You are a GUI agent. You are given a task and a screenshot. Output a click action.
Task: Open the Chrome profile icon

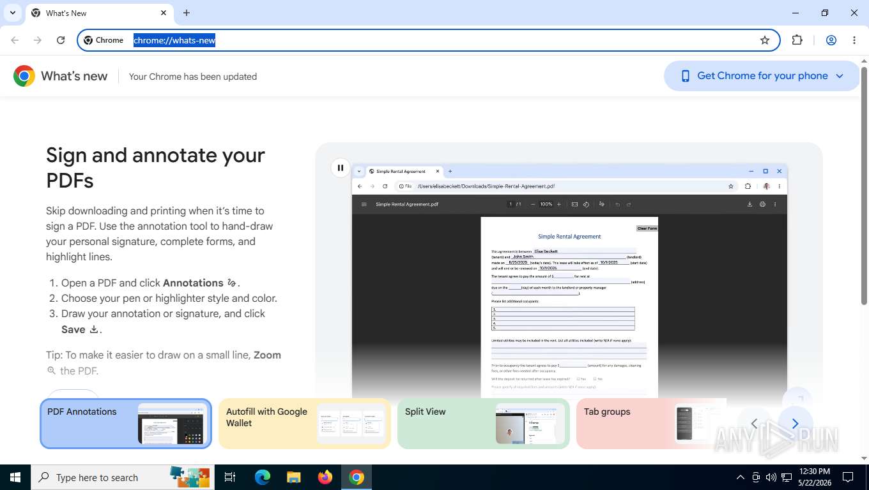point(831,40)
